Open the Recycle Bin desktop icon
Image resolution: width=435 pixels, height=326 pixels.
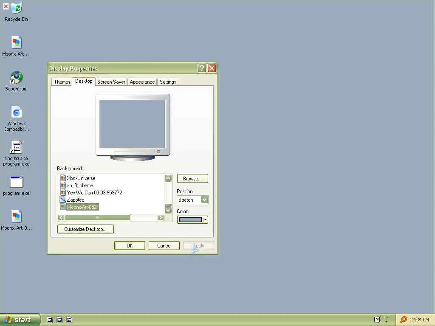tap(17, 11)
